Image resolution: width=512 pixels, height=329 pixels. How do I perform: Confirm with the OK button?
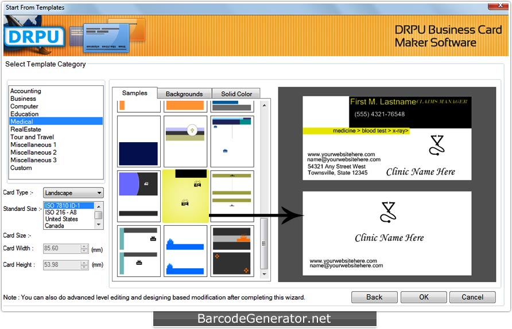(424, 297)
